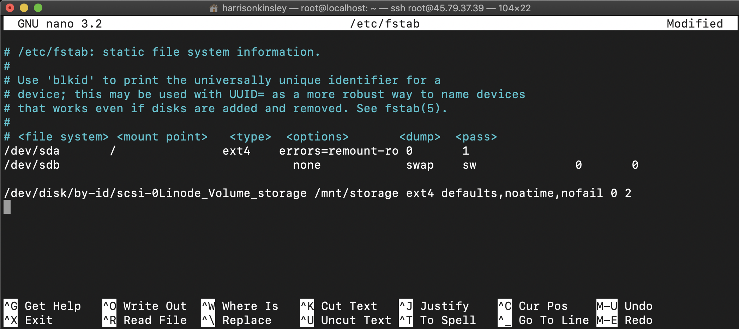Click the Go To Line shortcut
This screenshot has width=739, height=329.
[543, 320]
